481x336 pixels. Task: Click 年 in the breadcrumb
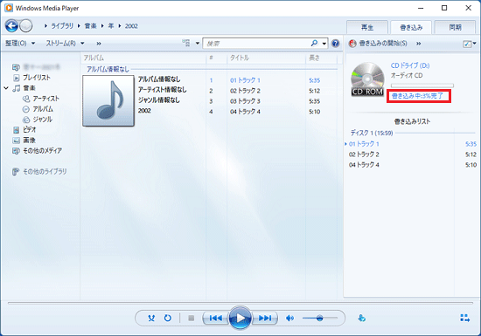111,26
